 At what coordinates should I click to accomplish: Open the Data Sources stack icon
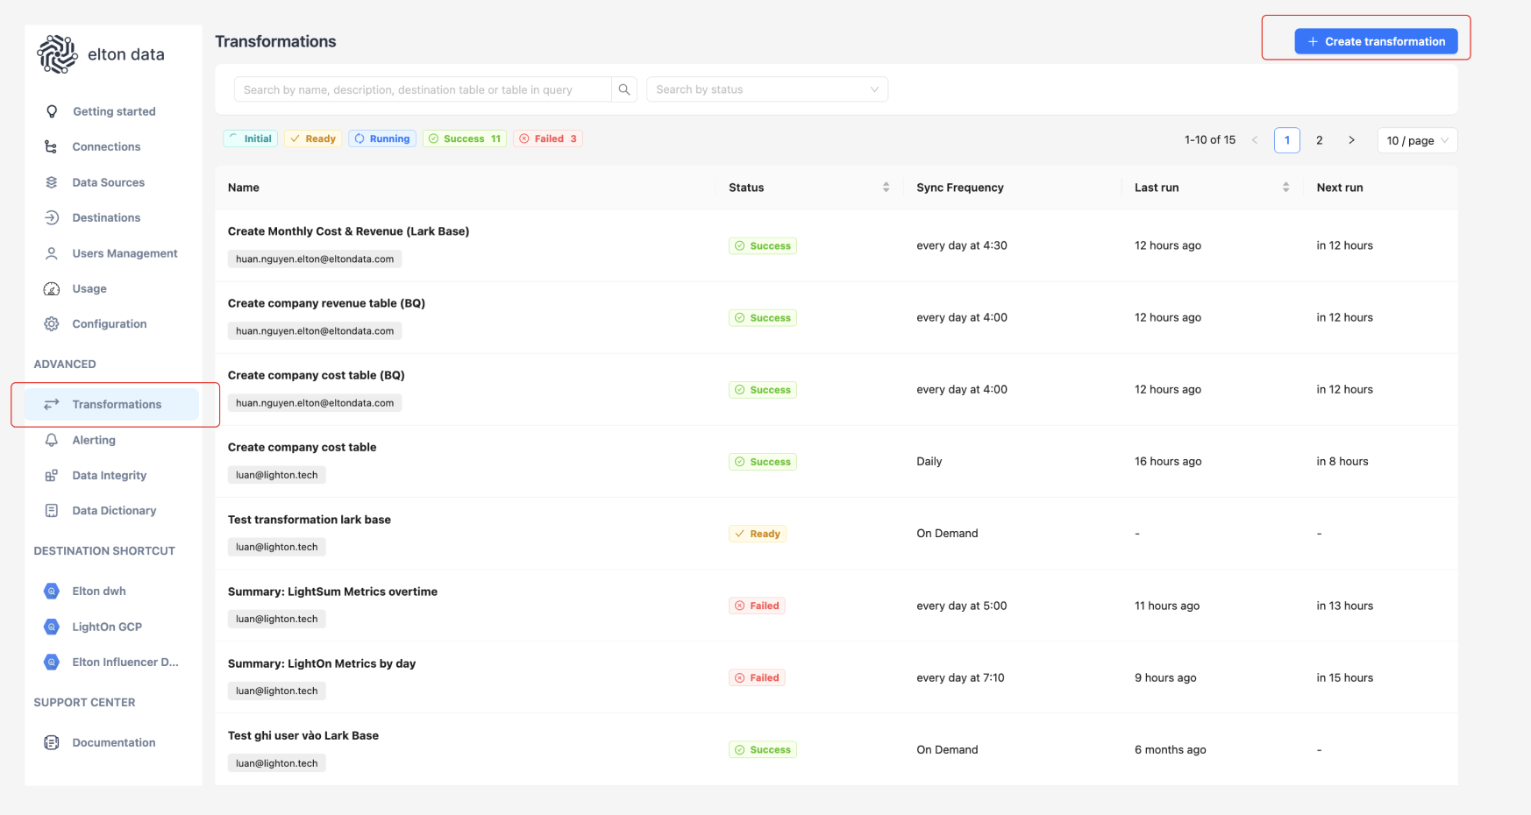coord(52,182)
